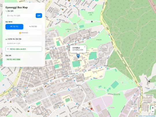Click the red hospital cross map icon

[x=91, y=109]
